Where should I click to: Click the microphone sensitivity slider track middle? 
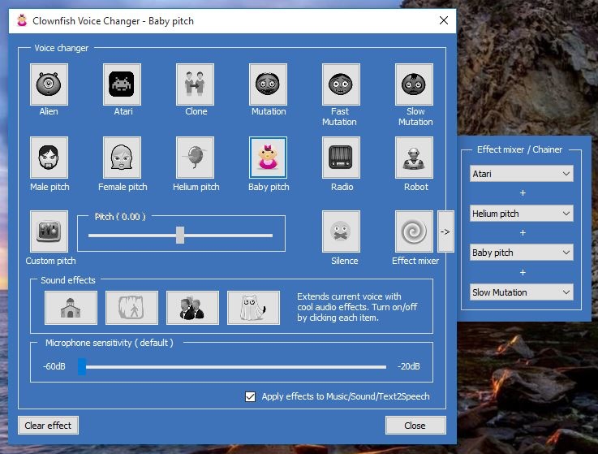click(x=232, y=367)
